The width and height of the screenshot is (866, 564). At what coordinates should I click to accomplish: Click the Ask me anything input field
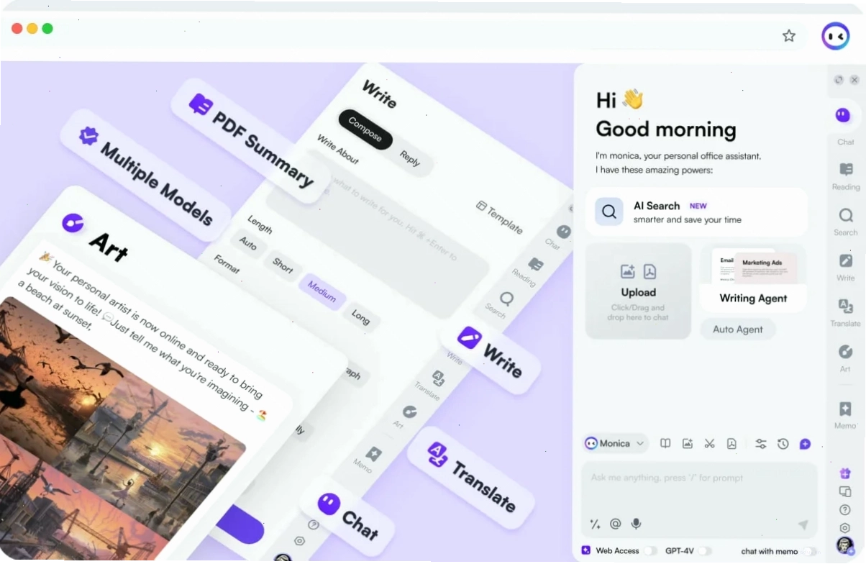click(699, 500)
